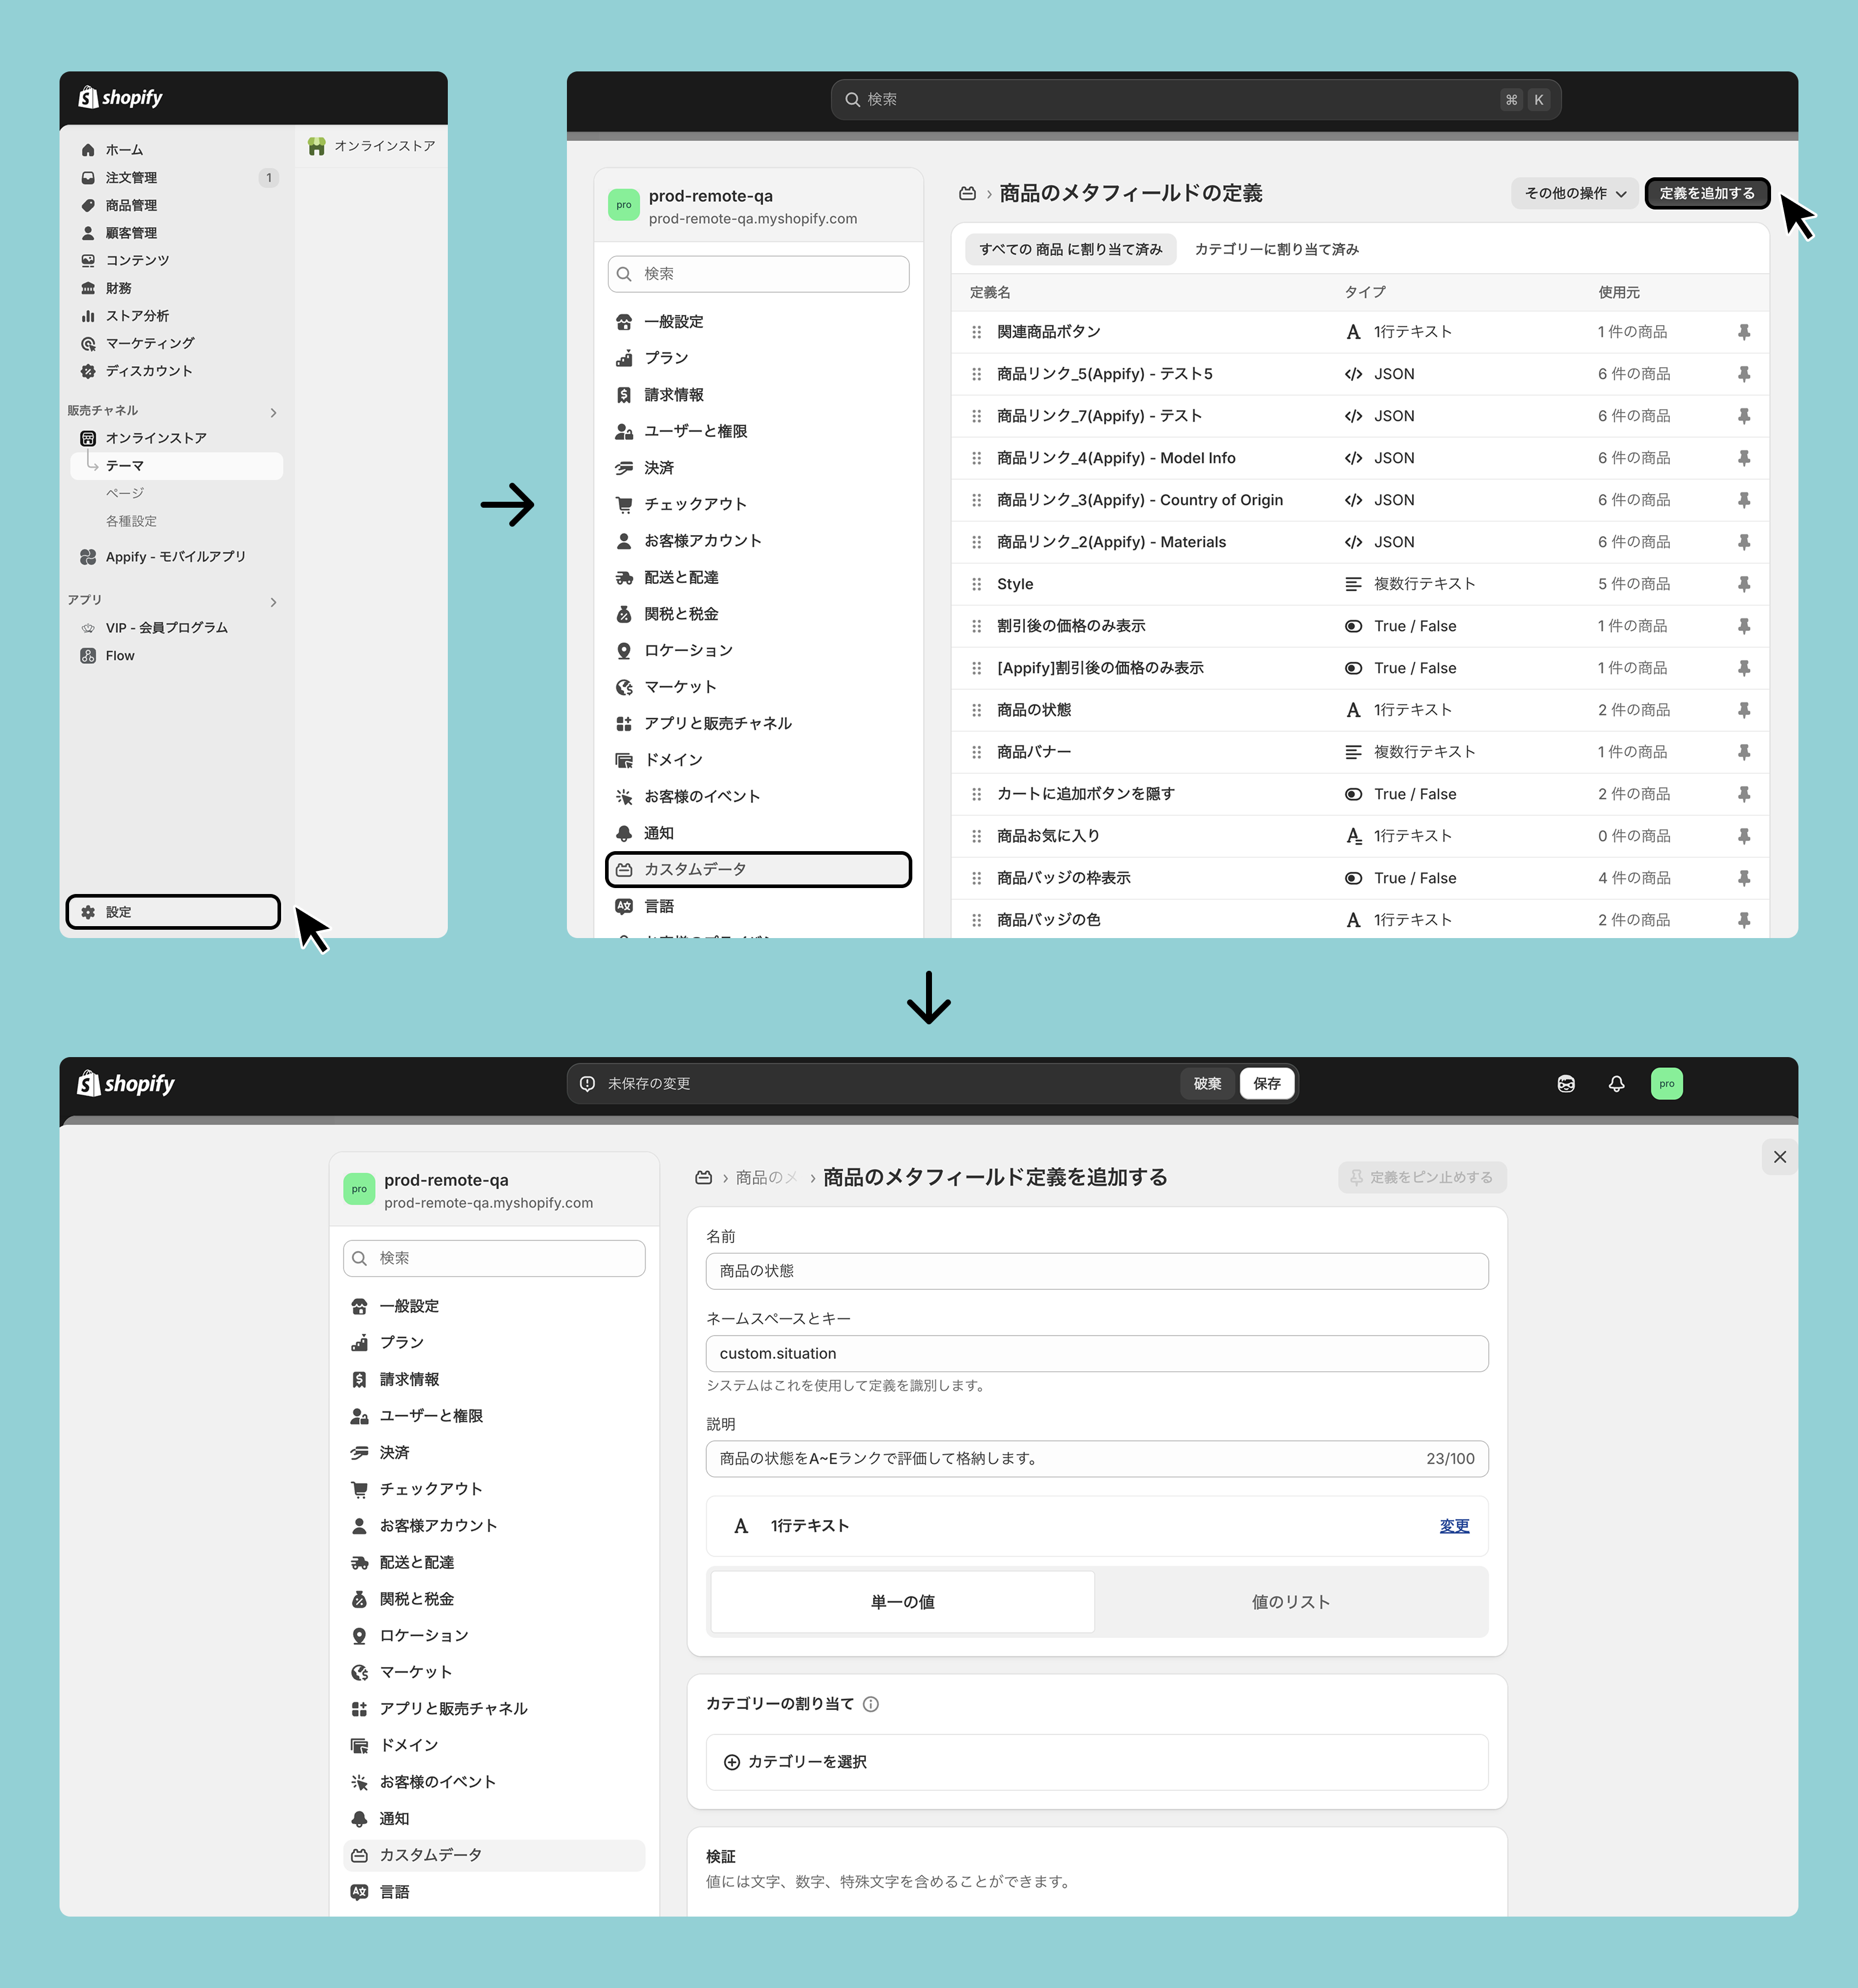Image resolution: width=1858 pixels, height=1988 pixels.
Task: Click the Sidekick assistant icon in top bar
Action: (x=1566, y=1083)
